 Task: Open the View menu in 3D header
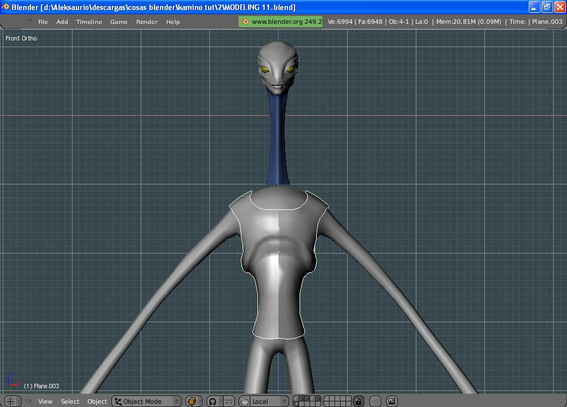tap(45, 401)
